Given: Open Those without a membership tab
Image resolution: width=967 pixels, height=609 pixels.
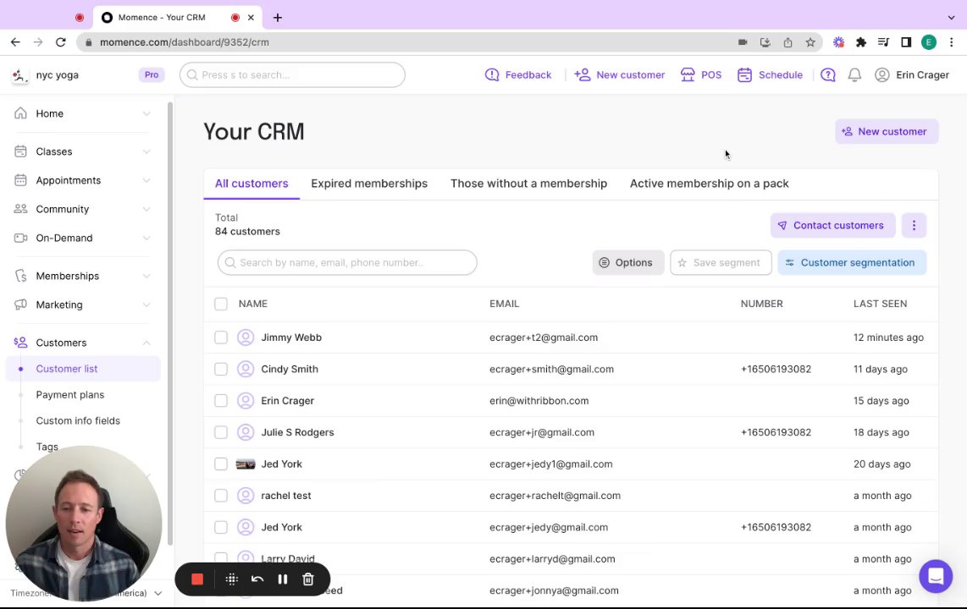Looking at the screenshot, I should [528, 184].
